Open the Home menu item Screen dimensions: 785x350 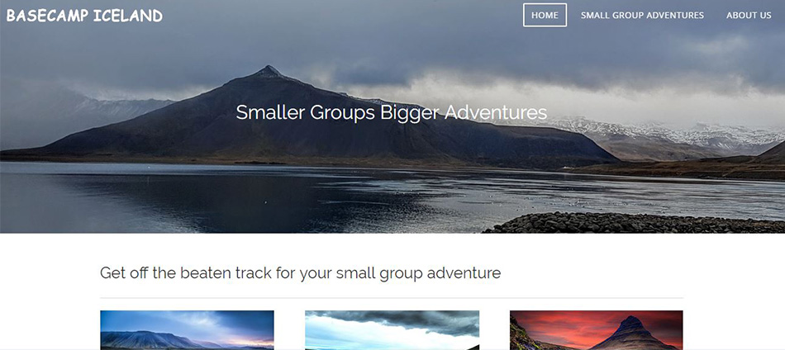coord(545,15)
